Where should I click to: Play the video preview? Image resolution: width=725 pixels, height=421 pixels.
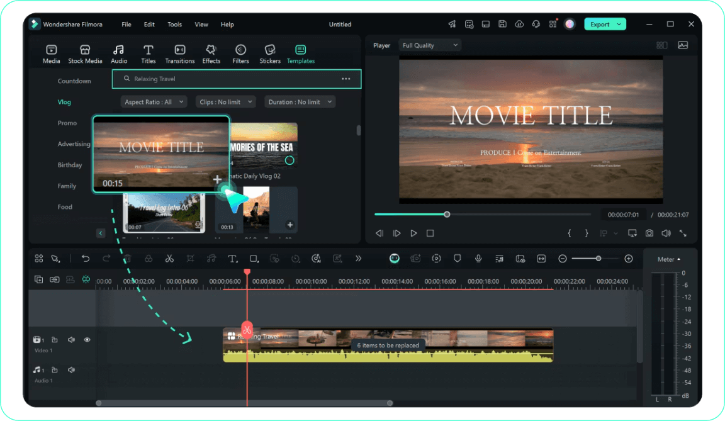(413, 233)
